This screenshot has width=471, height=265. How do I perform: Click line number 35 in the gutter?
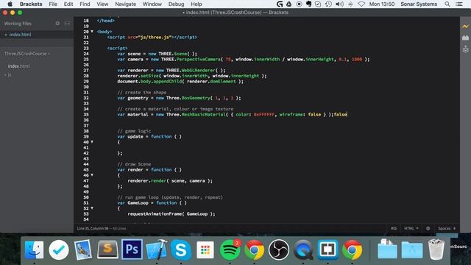click(86, 115)
